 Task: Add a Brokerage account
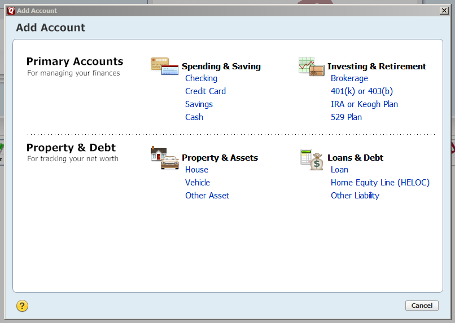[349, 78]
